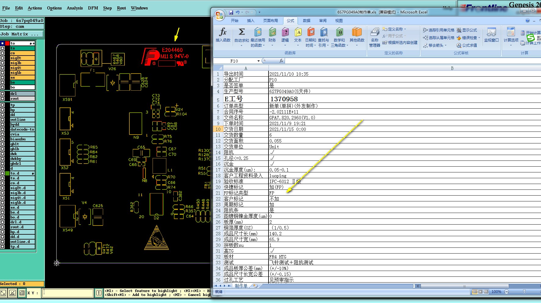
Task: Open the Analysis menu in Genesis
Action: point(74,8)
